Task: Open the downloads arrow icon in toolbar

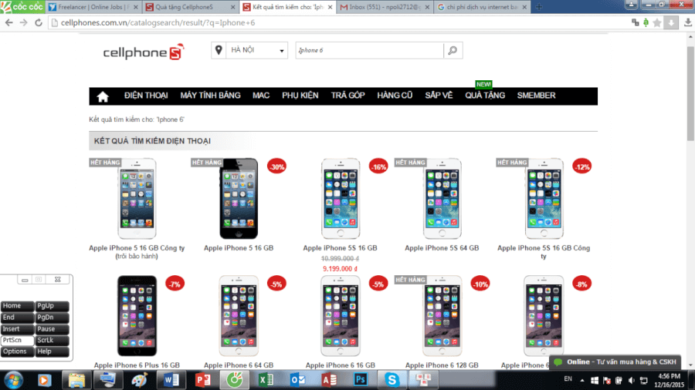Action: tap(688, 22)
